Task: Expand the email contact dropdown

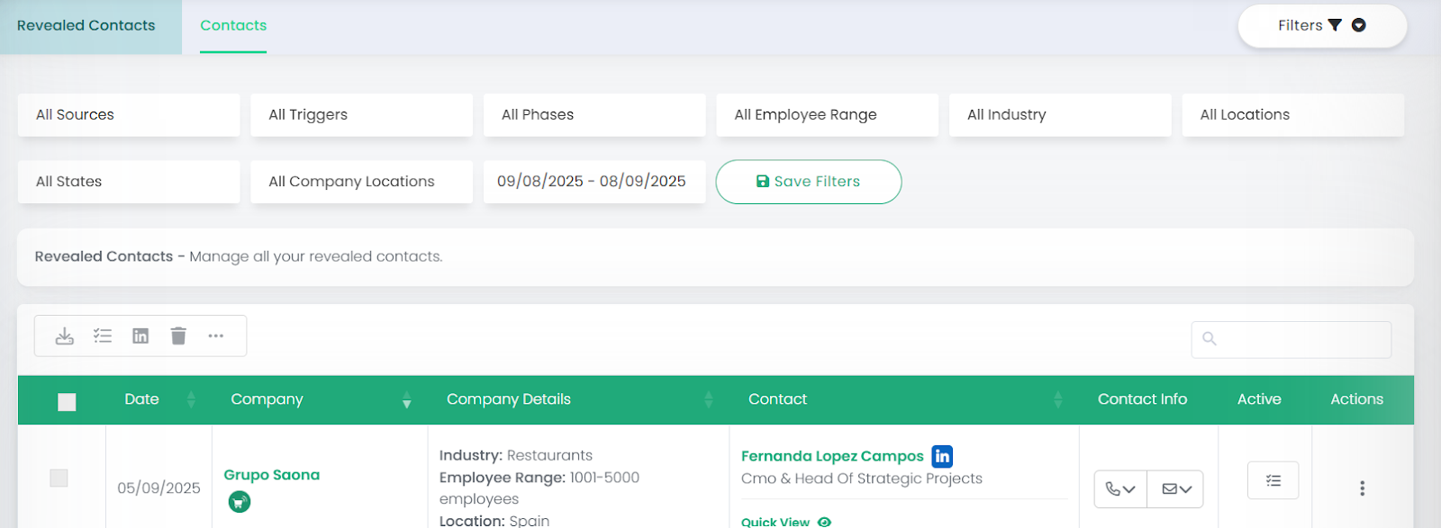Action: point(1176,489)
